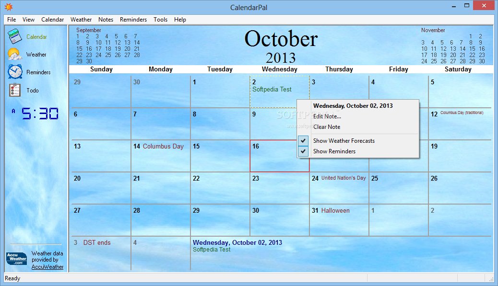Image resolution: width=498 pixels, height=286 pixels.
Task: Choose Edit Note... from the context menu
Action: 327,116
